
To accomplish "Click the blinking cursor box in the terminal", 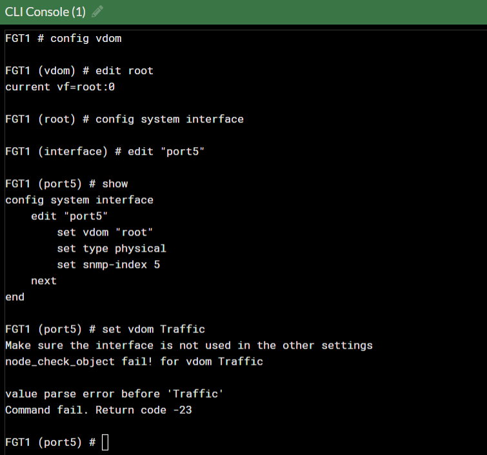I will 105,442.
